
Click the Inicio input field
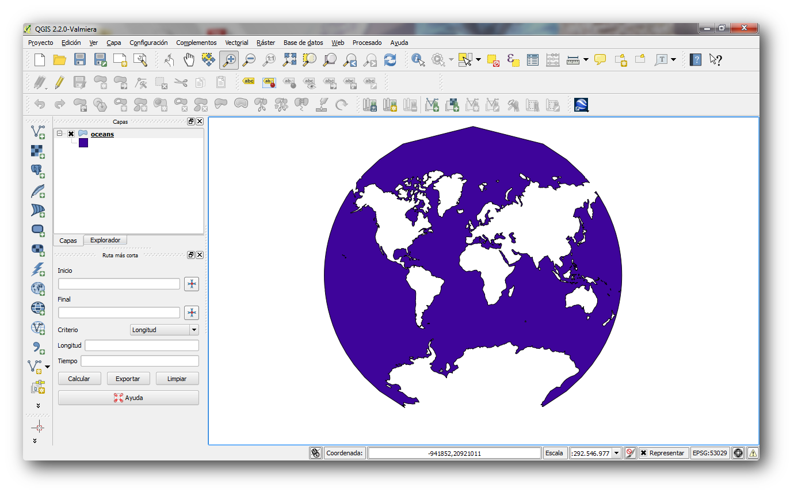click(x=119, y=284)
